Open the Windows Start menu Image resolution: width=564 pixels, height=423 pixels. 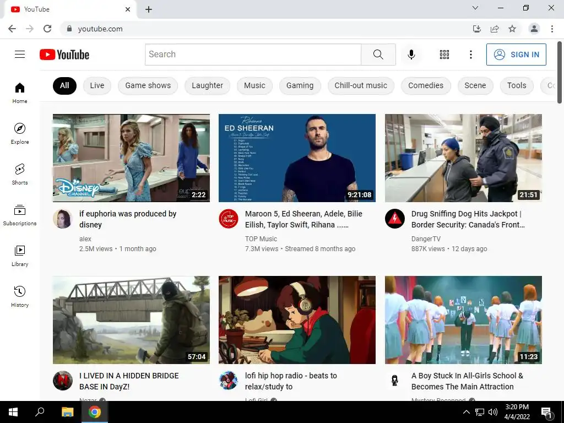(13, 412)
